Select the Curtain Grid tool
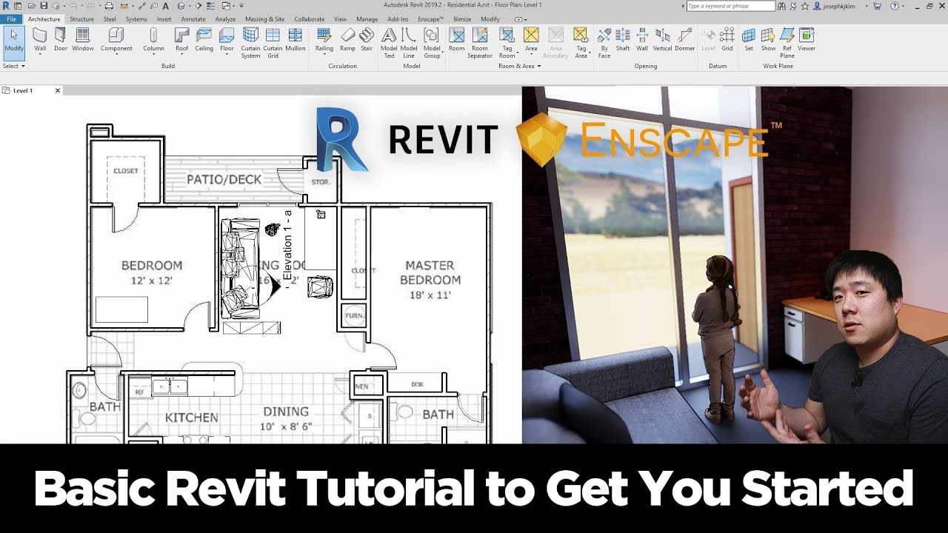This screenshot has height=533, width=948. pyautogui.click(x=273, y=43)
